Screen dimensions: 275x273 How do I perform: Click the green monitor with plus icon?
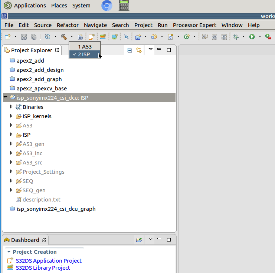pos(115,37)
